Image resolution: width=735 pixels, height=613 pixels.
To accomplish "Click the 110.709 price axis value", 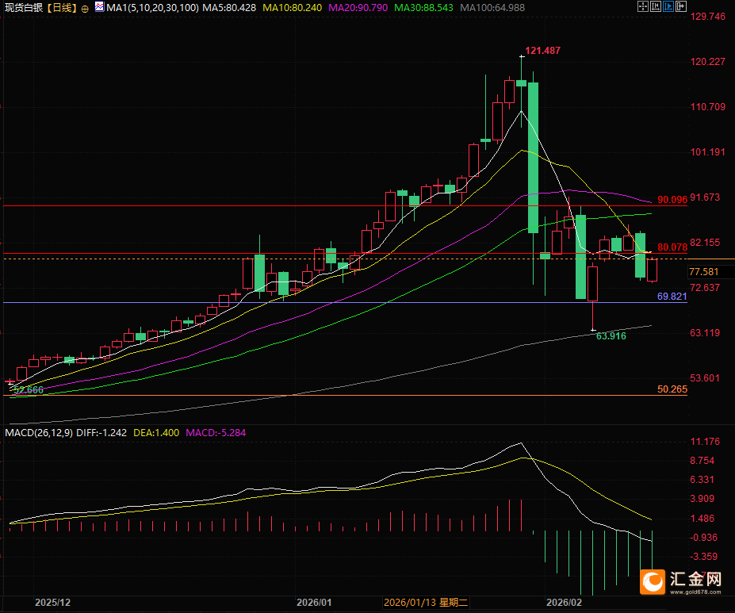I will (x=707, y=107).
